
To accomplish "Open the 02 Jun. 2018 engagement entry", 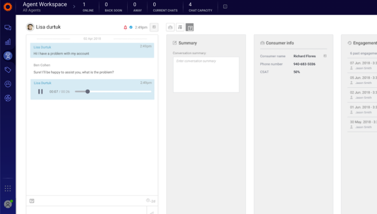I will [362, 95].
